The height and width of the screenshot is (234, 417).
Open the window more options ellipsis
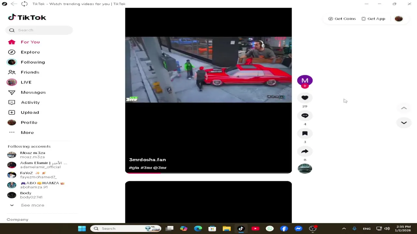click(x=367, y=4)
